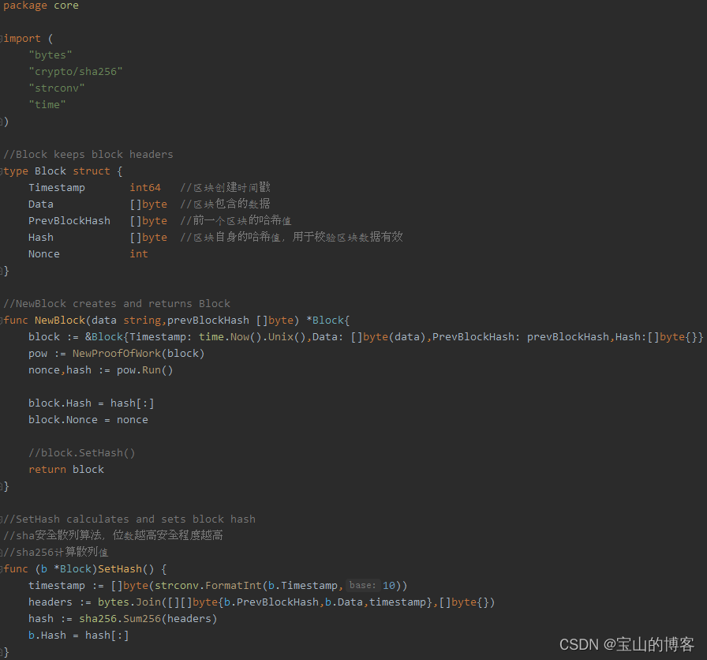Click the 'b.Hash = hash[:]' line
The image size is (707, 660).
[79, 636]
